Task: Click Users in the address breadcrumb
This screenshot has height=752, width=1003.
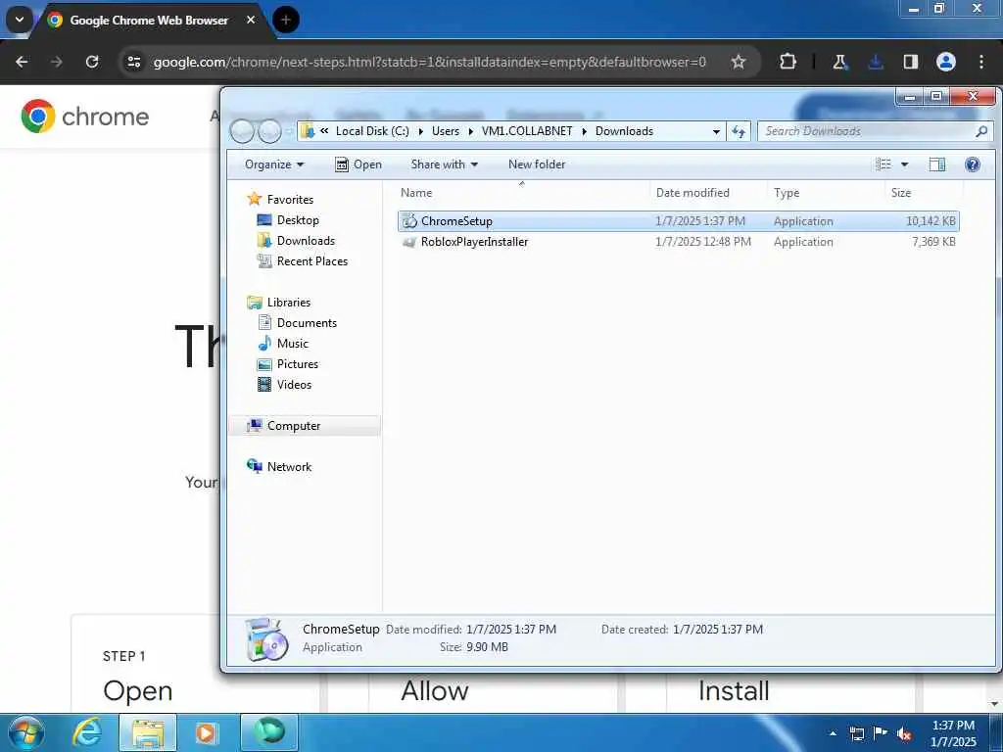Action: tap(446, 131)
